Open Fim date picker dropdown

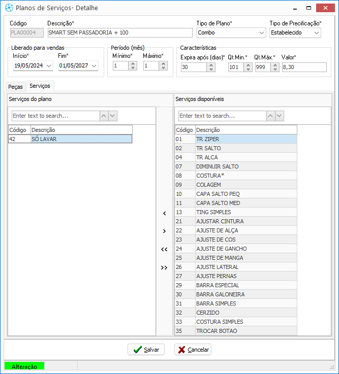point(94,65)
